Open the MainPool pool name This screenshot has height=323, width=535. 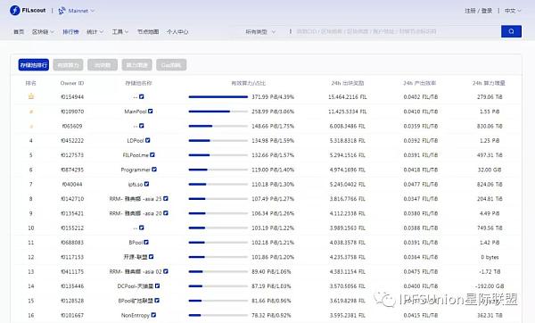tap(136, 112)
